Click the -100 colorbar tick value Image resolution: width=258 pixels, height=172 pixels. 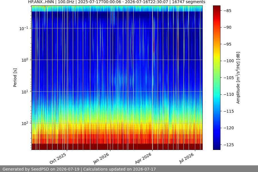(x=229, y=61)
